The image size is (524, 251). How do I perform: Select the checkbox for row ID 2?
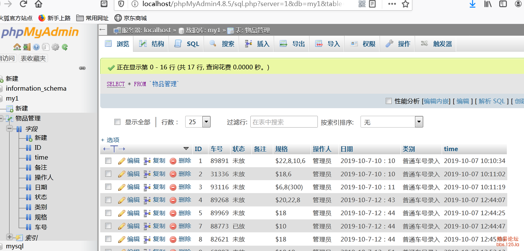click(x=108, y=174)
